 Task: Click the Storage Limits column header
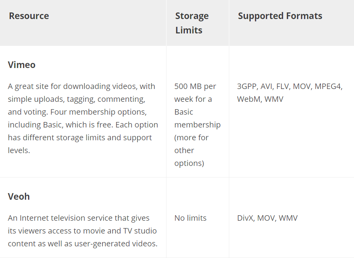pos(192,23)
